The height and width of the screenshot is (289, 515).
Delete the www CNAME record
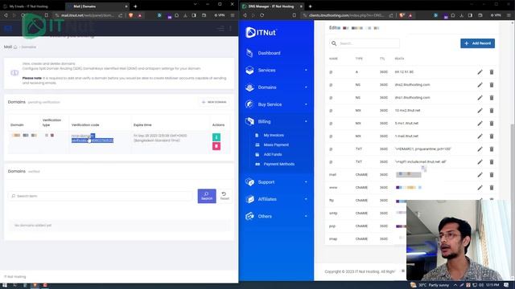492,187
